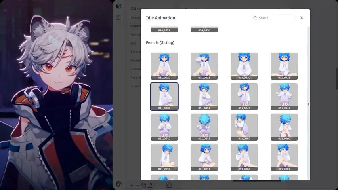338x190 pixels.
Task: Click the round avatar icon at sidebar bottom
Action: click(x=118, y=184)
